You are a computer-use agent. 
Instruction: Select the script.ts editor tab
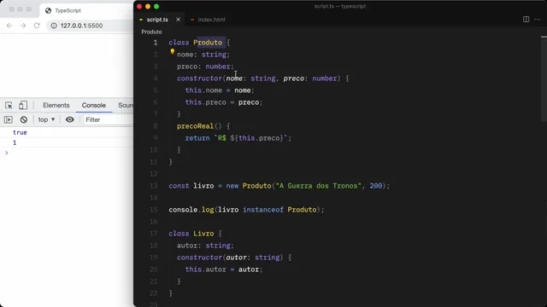(x=157, y=20)
